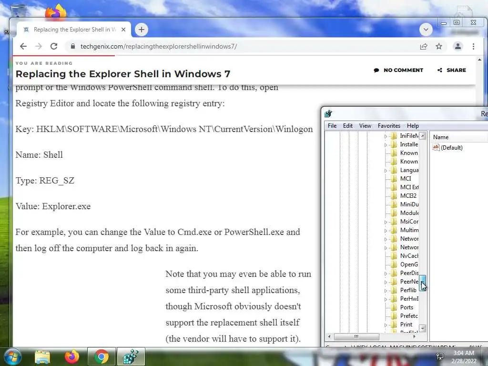Click the registry tree scroll down arrow

422,328
